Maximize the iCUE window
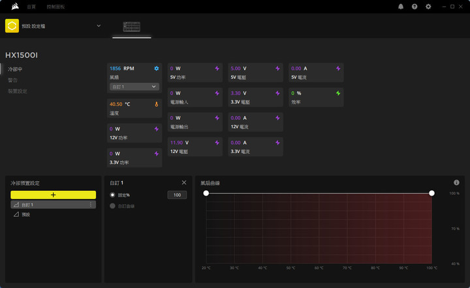The width and height of the screenshot is (470, 288). pos(452,7)
